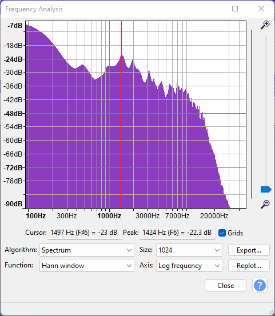Click the zoom in magnifier icon
Viewport: 275px width, 316px height.
[265, 25]
